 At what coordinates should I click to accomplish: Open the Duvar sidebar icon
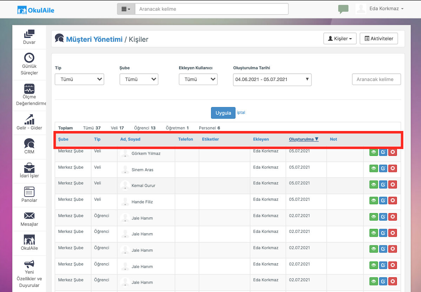point(29,34)
